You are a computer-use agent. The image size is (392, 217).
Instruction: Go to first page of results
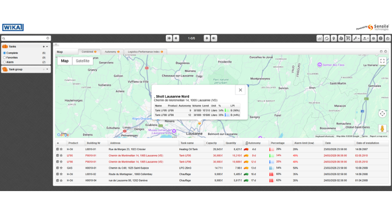click(x=169, y=38)
